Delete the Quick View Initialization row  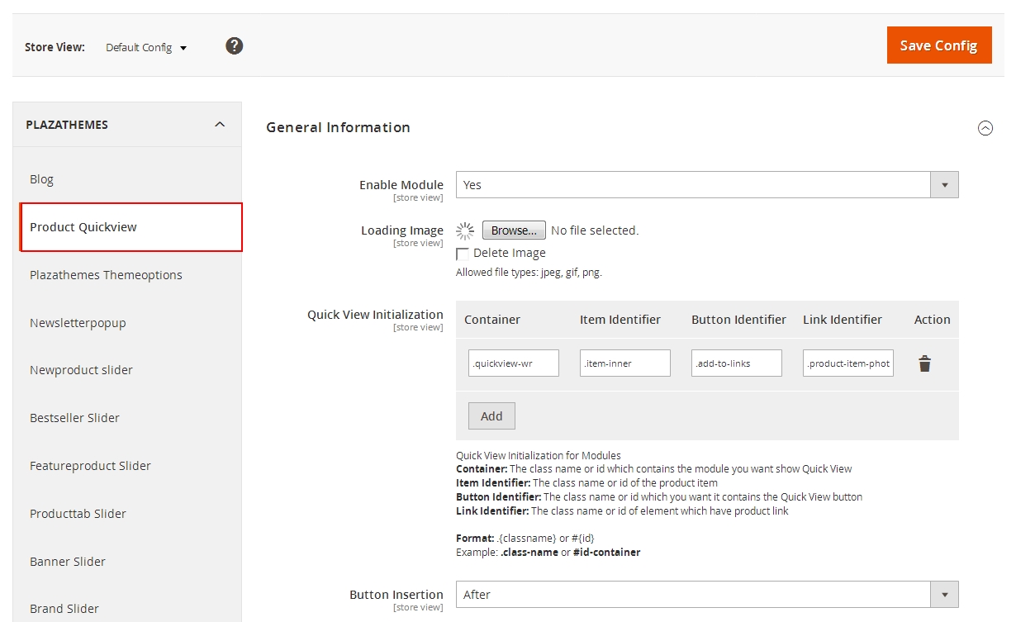(924, 363)
